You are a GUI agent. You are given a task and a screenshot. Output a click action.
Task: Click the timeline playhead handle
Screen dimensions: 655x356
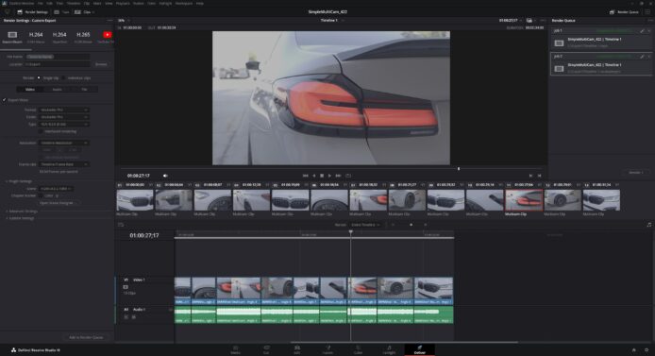(x=350, y=232)
